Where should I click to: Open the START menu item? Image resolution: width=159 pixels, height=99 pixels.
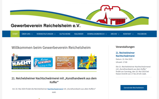[15, 34]
